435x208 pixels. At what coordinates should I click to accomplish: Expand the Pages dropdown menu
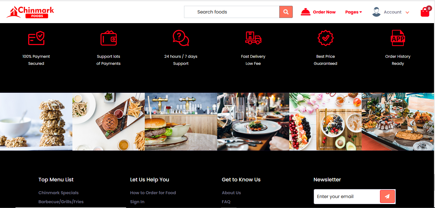[354, 12]
